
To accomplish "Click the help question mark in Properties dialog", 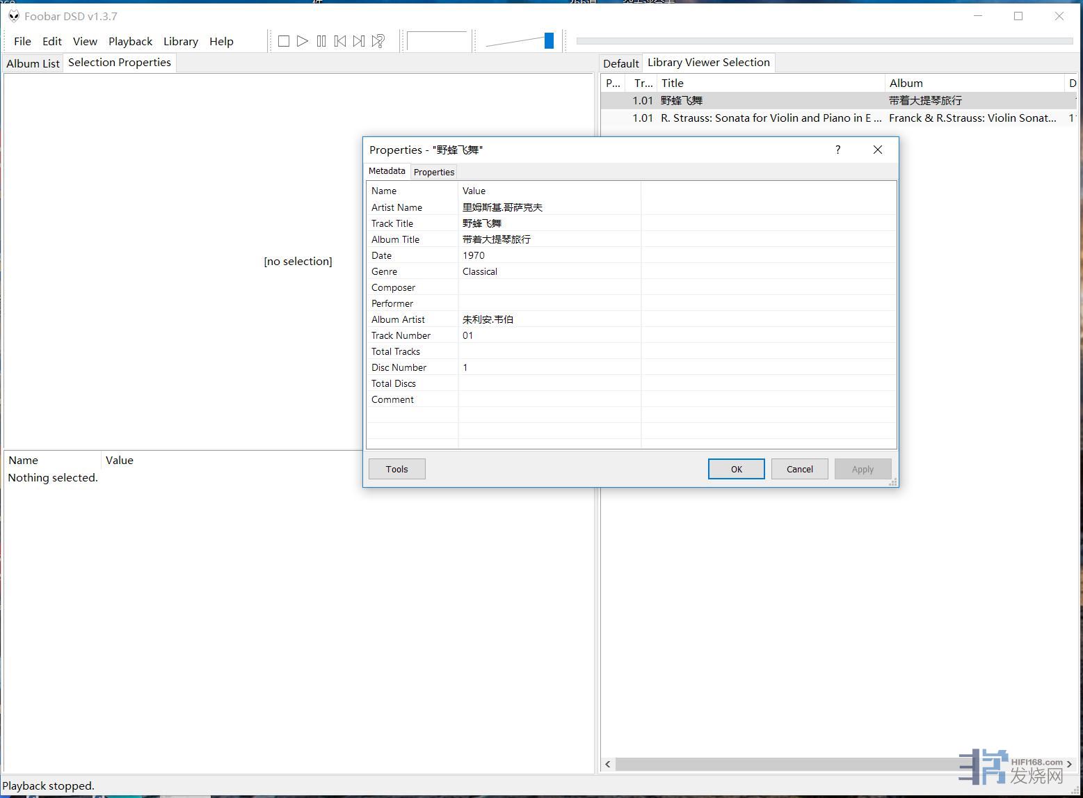I will click(x=837, y=150).
